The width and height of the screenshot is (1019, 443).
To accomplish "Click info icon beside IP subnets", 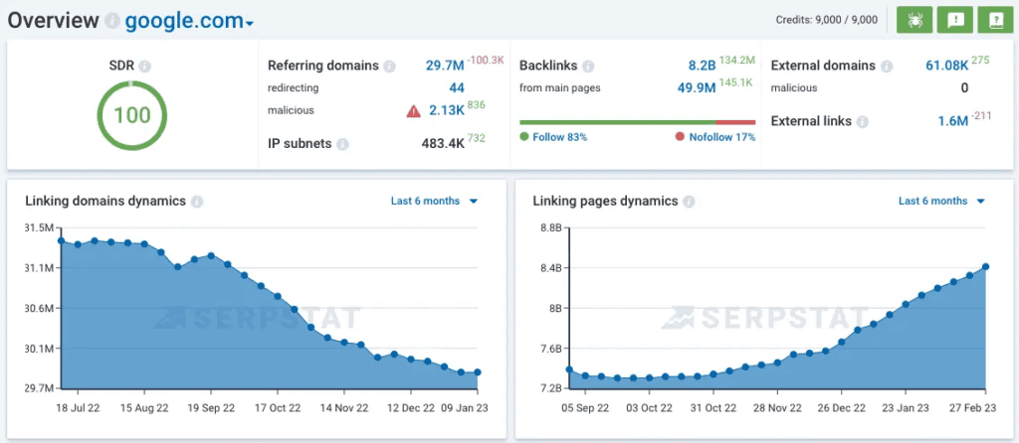I will tap(342, 144).
